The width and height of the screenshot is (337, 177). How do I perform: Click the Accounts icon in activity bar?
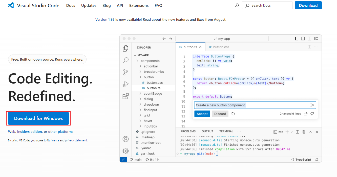point(125,139)
